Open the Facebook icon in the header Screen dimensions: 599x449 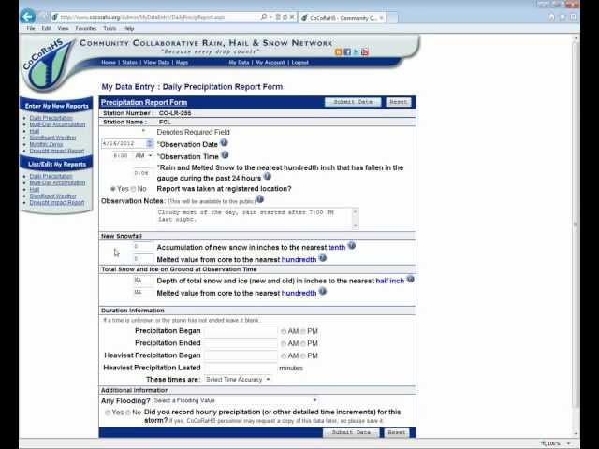click(347, 52)
